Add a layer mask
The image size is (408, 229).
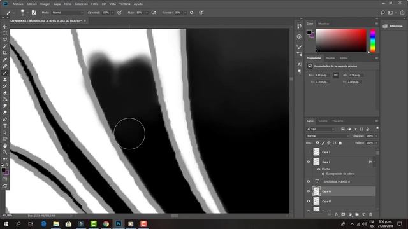point(343,214)
